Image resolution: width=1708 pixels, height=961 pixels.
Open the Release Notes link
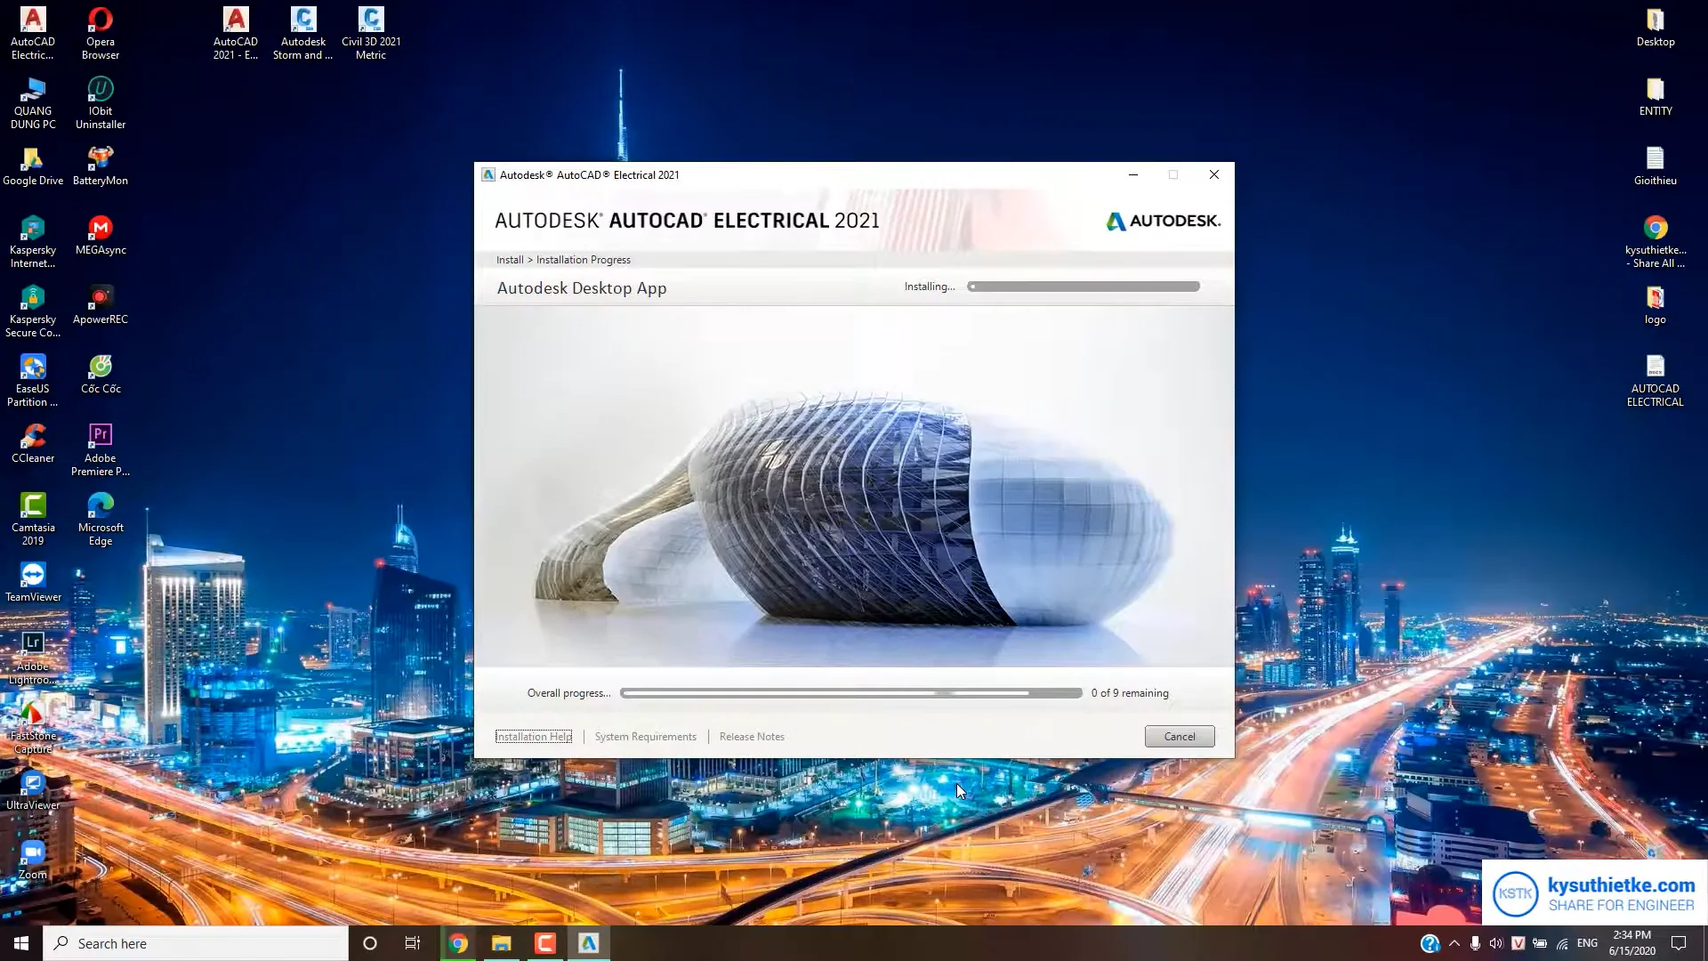coord(752,736)
